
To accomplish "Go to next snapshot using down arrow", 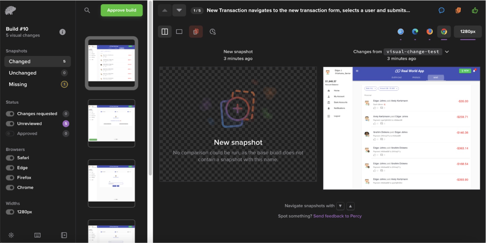I will pyautogui.click(x=179, y=10).
